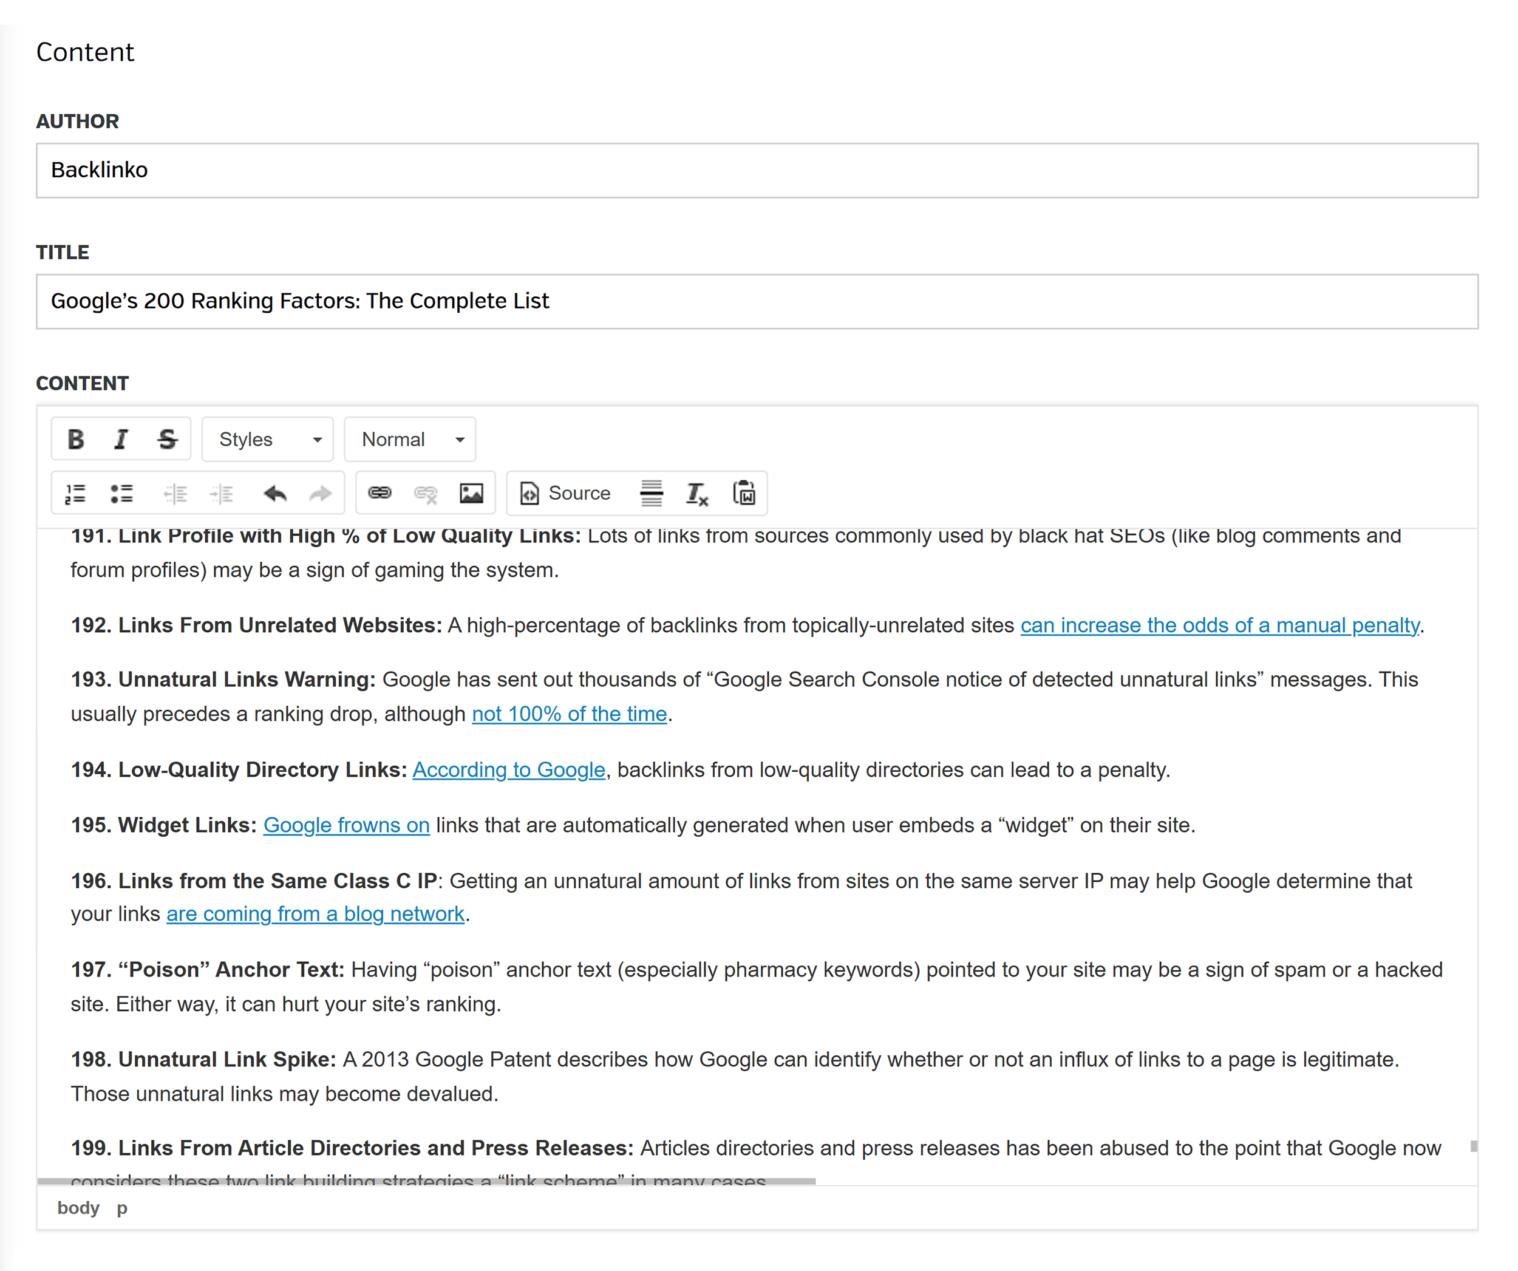Click the Title input field
Image resolution: width=1518 pixels, height=1271 pixels.
757,301
